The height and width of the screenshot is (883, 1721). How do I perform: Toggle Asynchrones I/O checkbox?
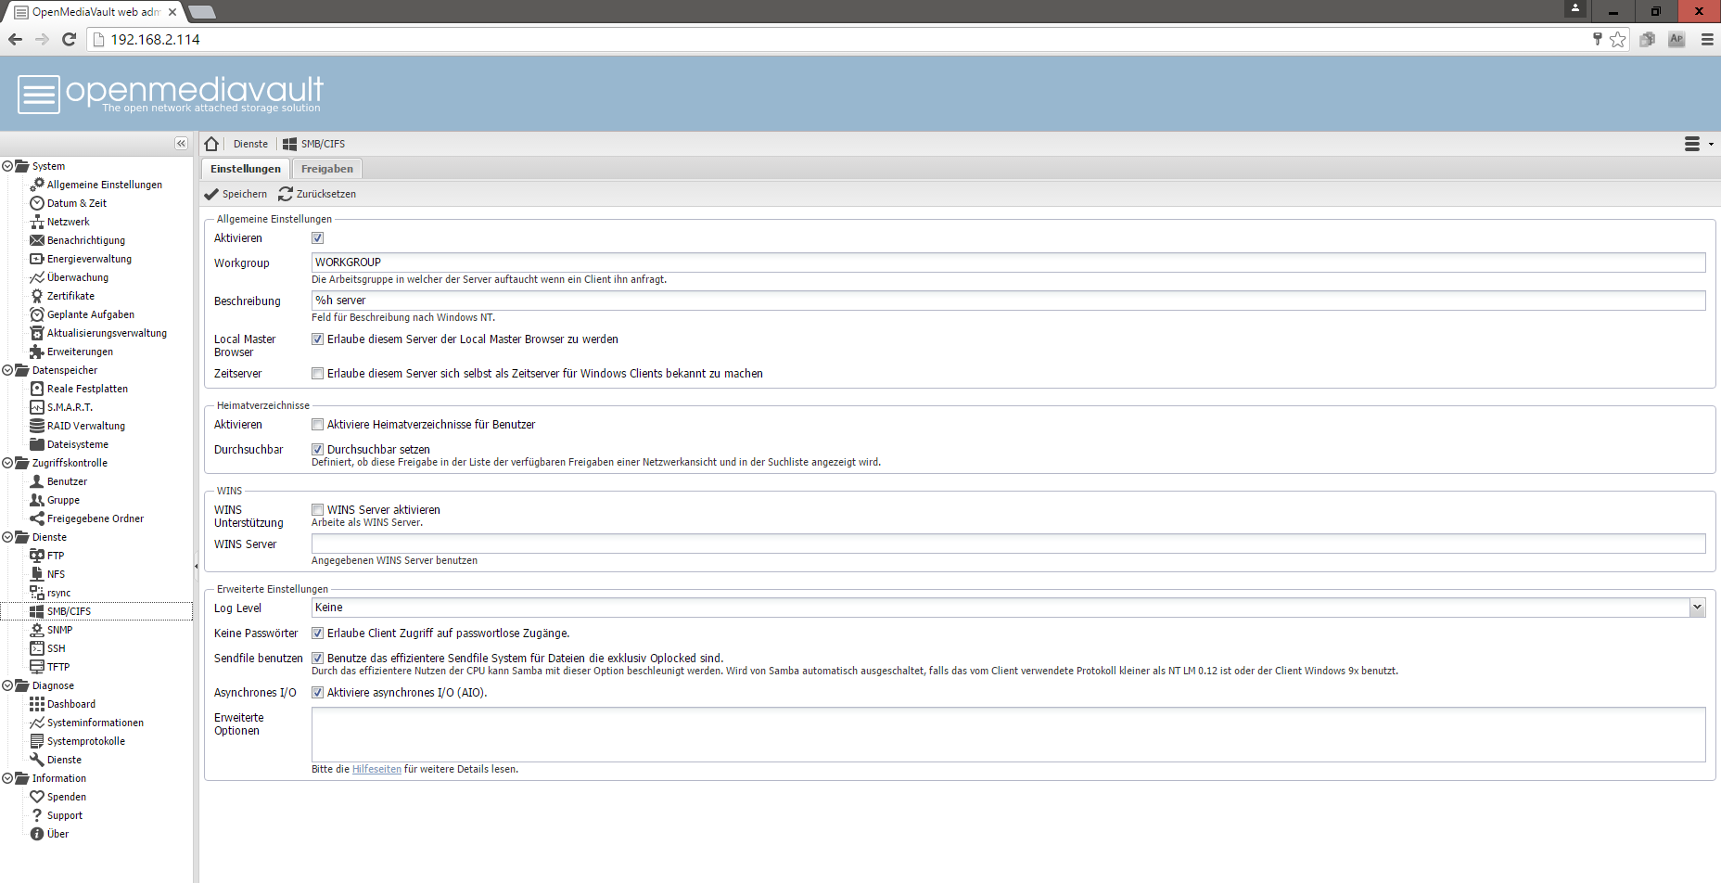[x=317, y=693]
